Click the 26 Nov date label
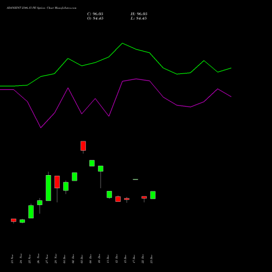The height and width of the screenshot is (272, 272). click(38, 259)
